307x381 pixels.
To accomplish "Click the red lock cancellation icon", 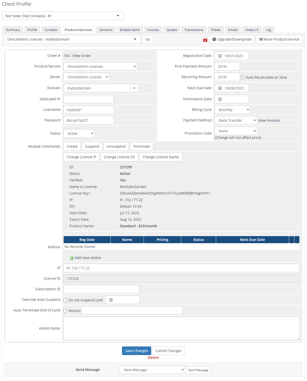I will [x=205, y=39].
